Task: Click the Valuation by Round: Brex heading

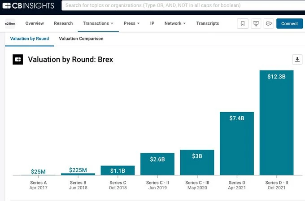Action: 70,59
